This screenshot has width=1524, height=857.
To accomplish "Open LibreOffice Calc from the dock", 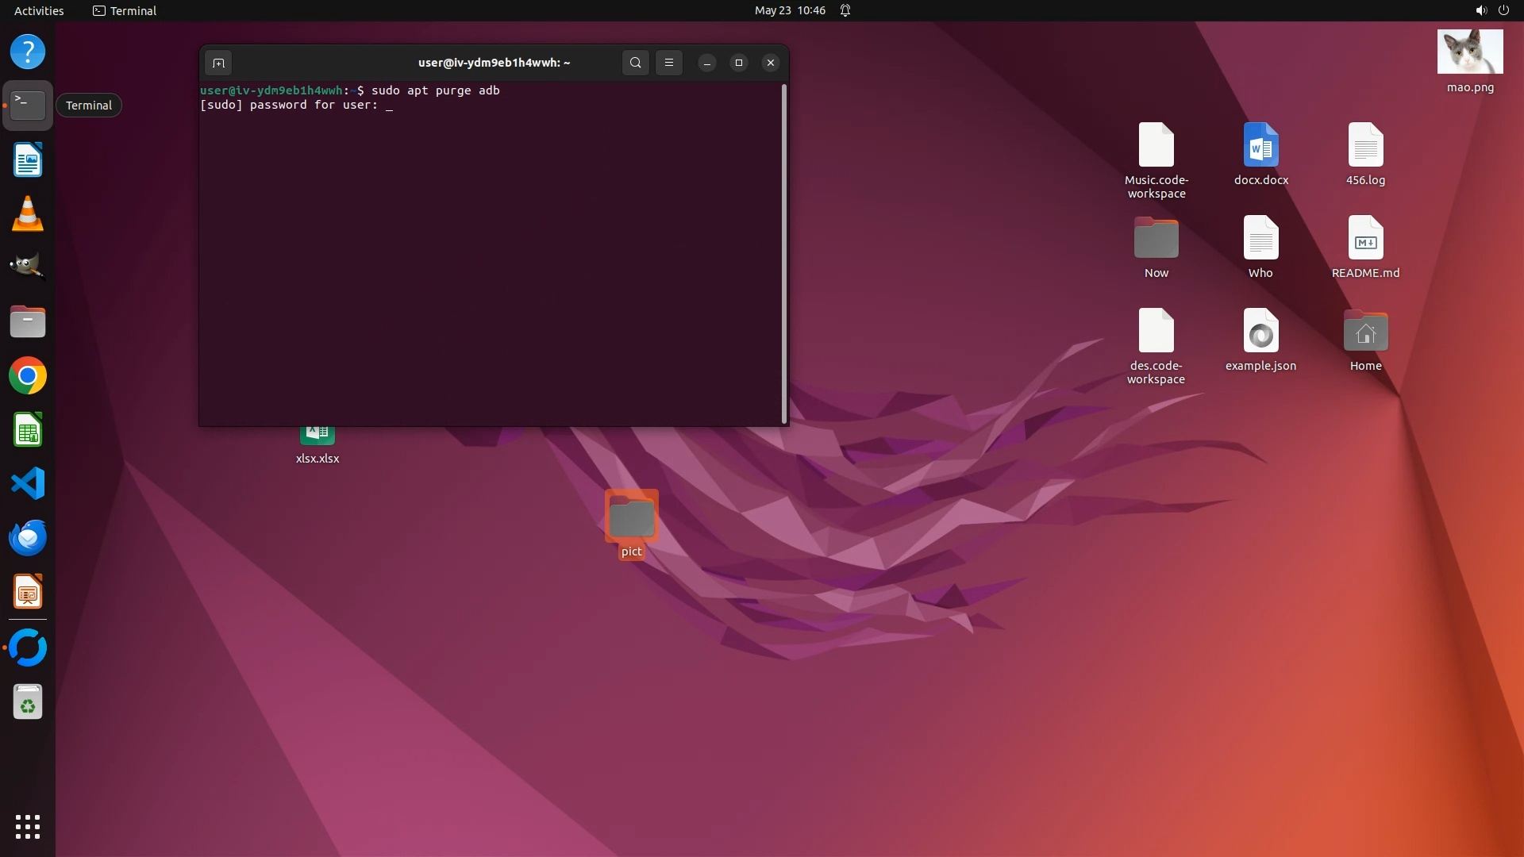I will 28,430.
